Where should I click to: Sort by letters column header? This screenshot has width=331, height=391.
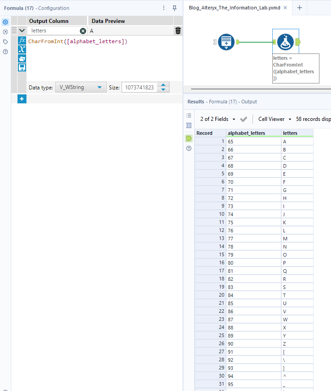tap(297, 133)
